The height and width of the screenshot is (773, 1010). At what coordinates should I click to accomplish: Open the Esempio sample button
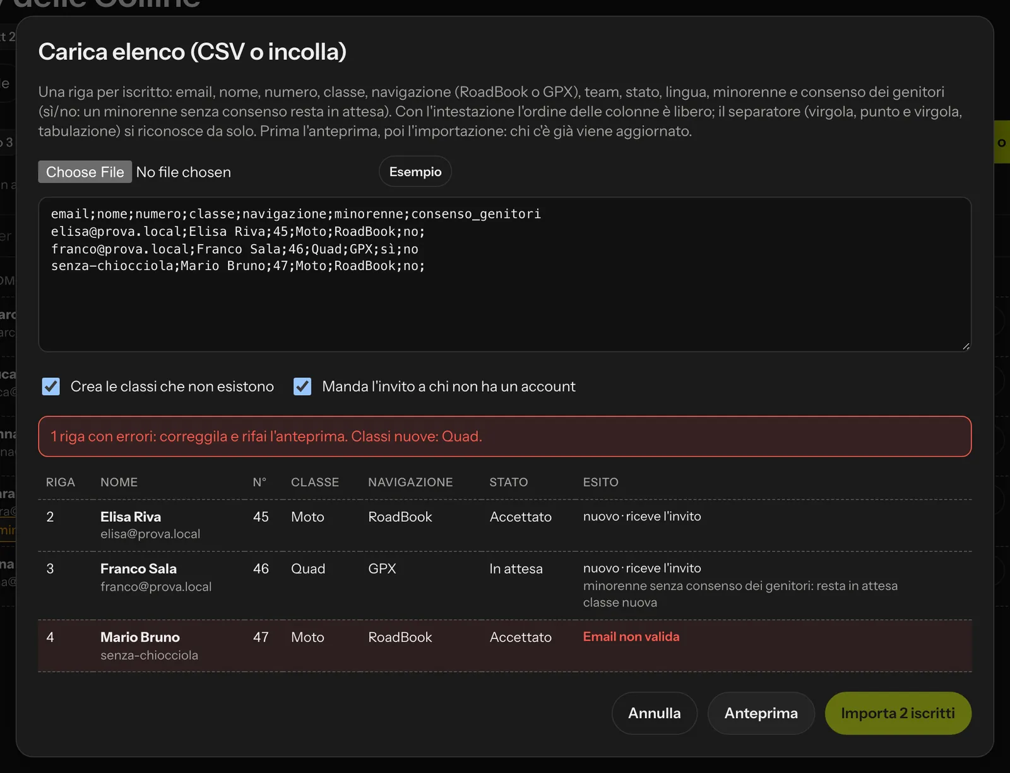tap(415, 172)
